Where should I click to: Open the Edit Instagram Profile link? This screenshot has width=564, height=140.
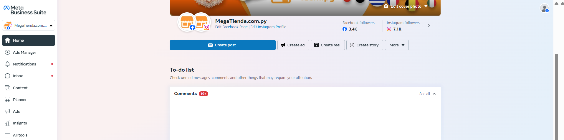point(268,27)
